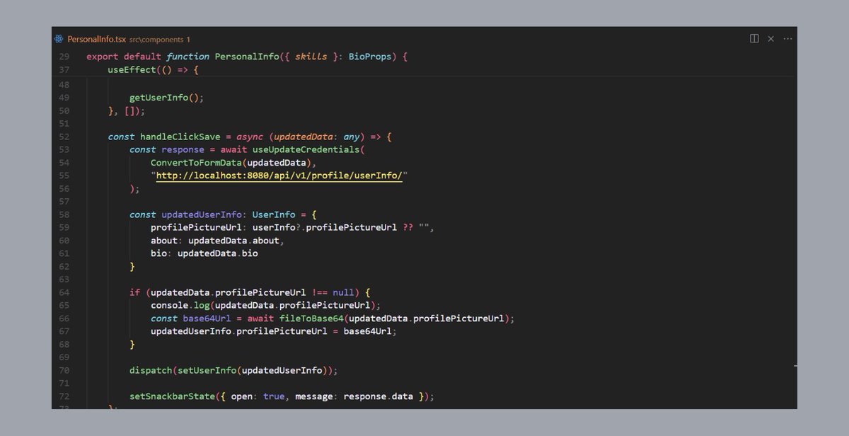This screenshot has width=849, height=436.
Task: Click the 'skills' parameter in the function signature
Action: pos(311,57)
